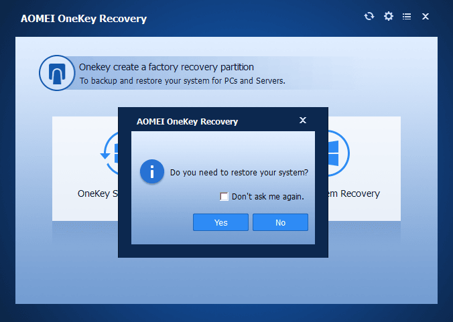Open settings with the gear icon

point(388,16)
